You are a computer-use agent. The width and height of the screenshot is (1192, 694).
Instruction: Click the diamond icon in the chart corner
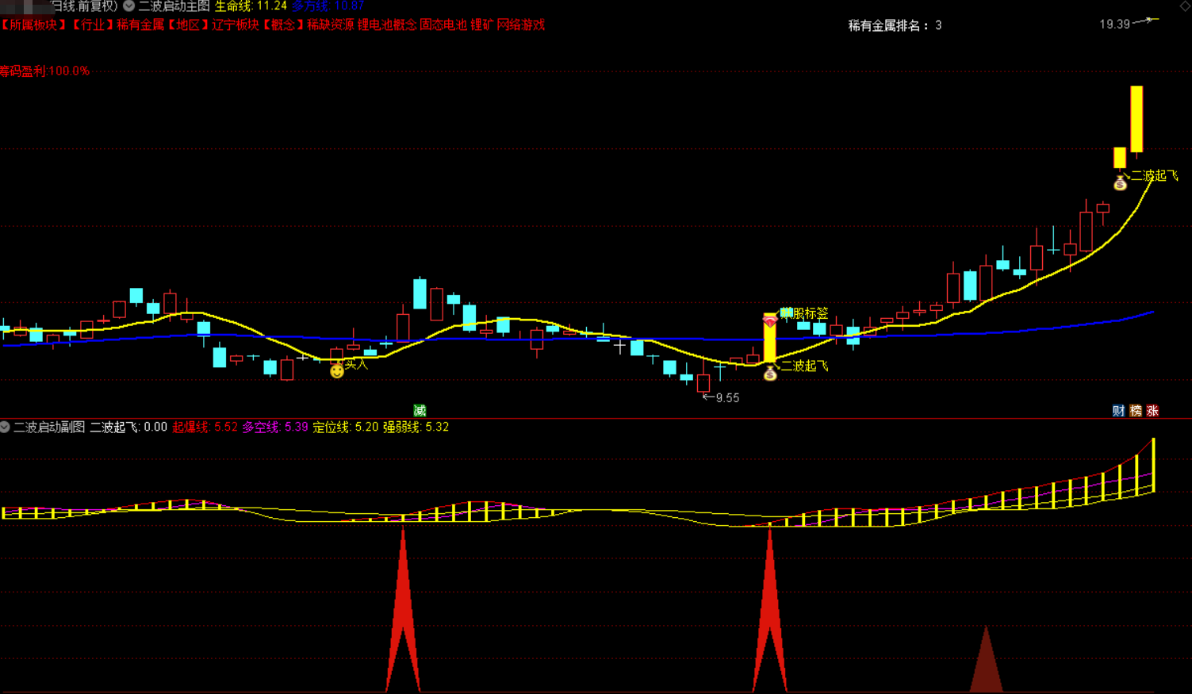pyautogui.click(x=1186, y=5)
